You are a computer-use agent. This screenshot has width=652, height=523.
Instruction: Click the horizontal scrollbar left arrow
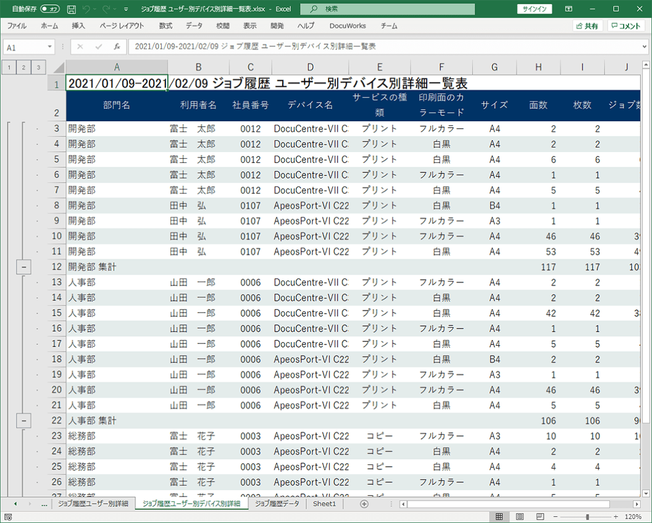[403, 504]
